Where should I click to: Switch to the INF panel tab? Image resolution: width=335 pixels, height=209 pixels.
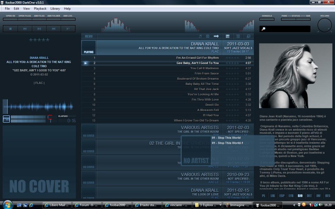click(x=318, y=196)
